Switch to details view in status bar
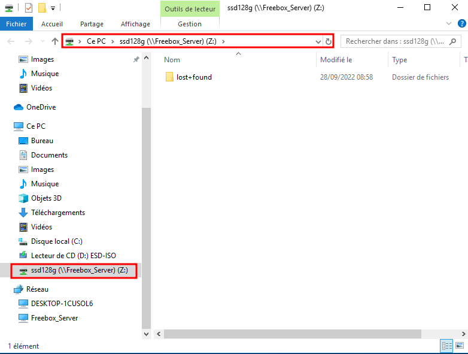This screenshot has width=468, height=354. pyautogui.click(x=446, y=346)
